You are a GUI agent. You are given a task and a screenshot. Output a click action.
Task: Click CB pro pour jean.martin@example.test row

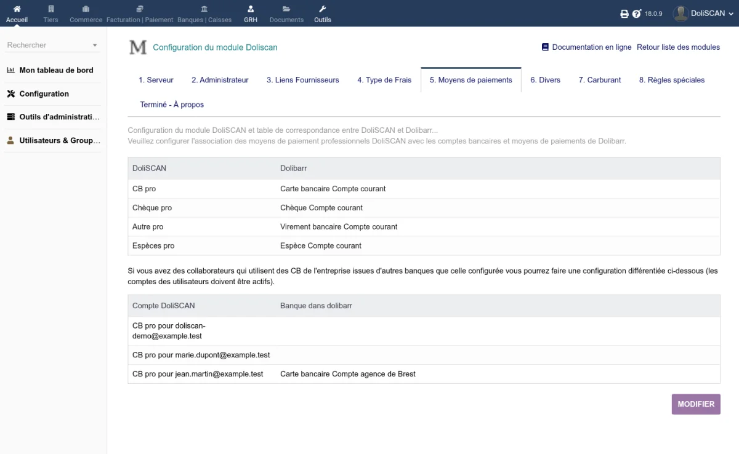pyautogui.click(x=424, y=373)
